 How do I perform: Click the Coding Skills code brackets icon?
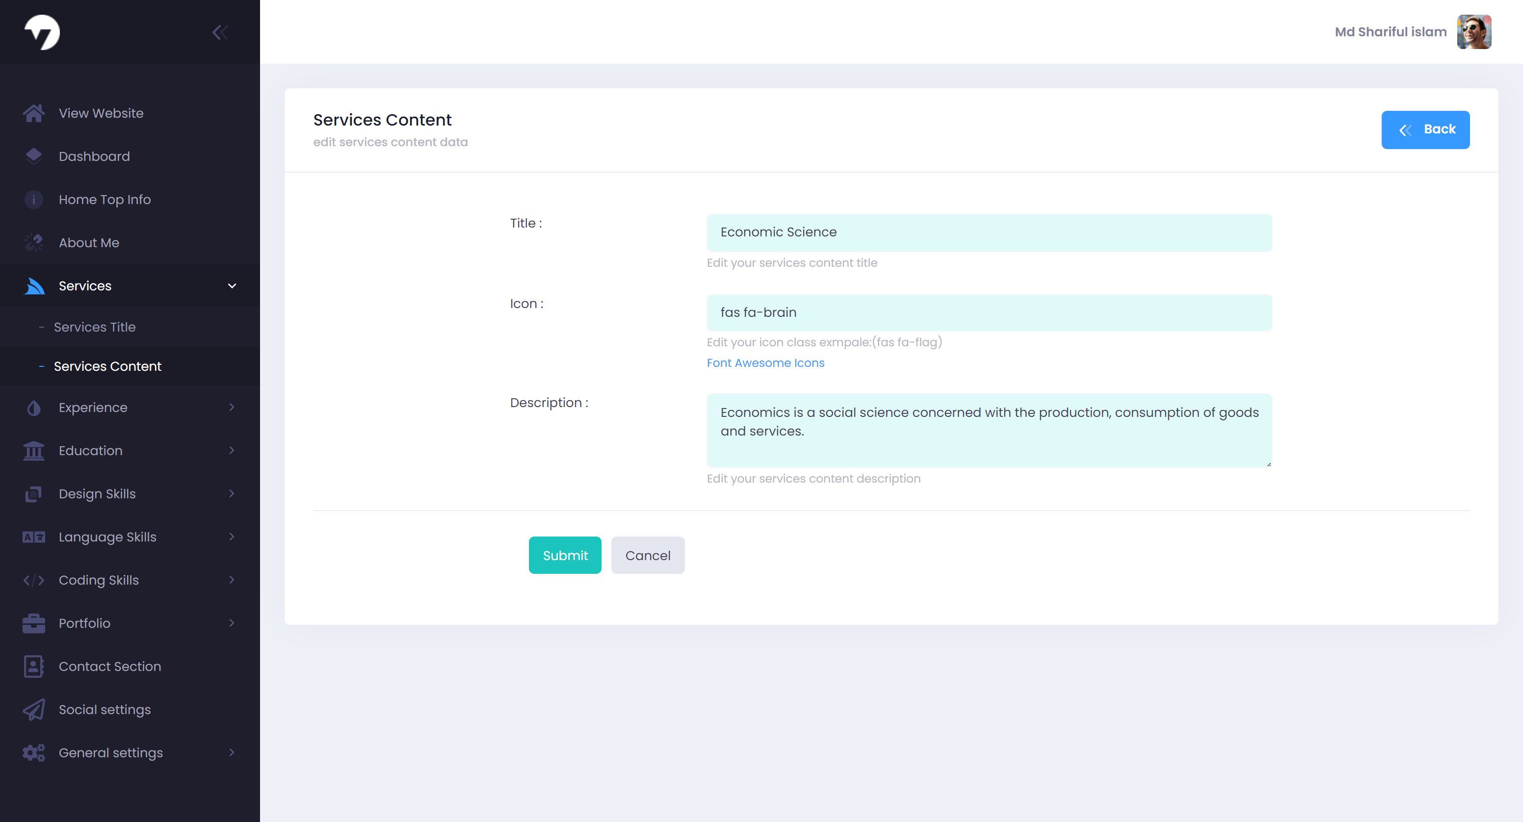[x=34, y=580]
